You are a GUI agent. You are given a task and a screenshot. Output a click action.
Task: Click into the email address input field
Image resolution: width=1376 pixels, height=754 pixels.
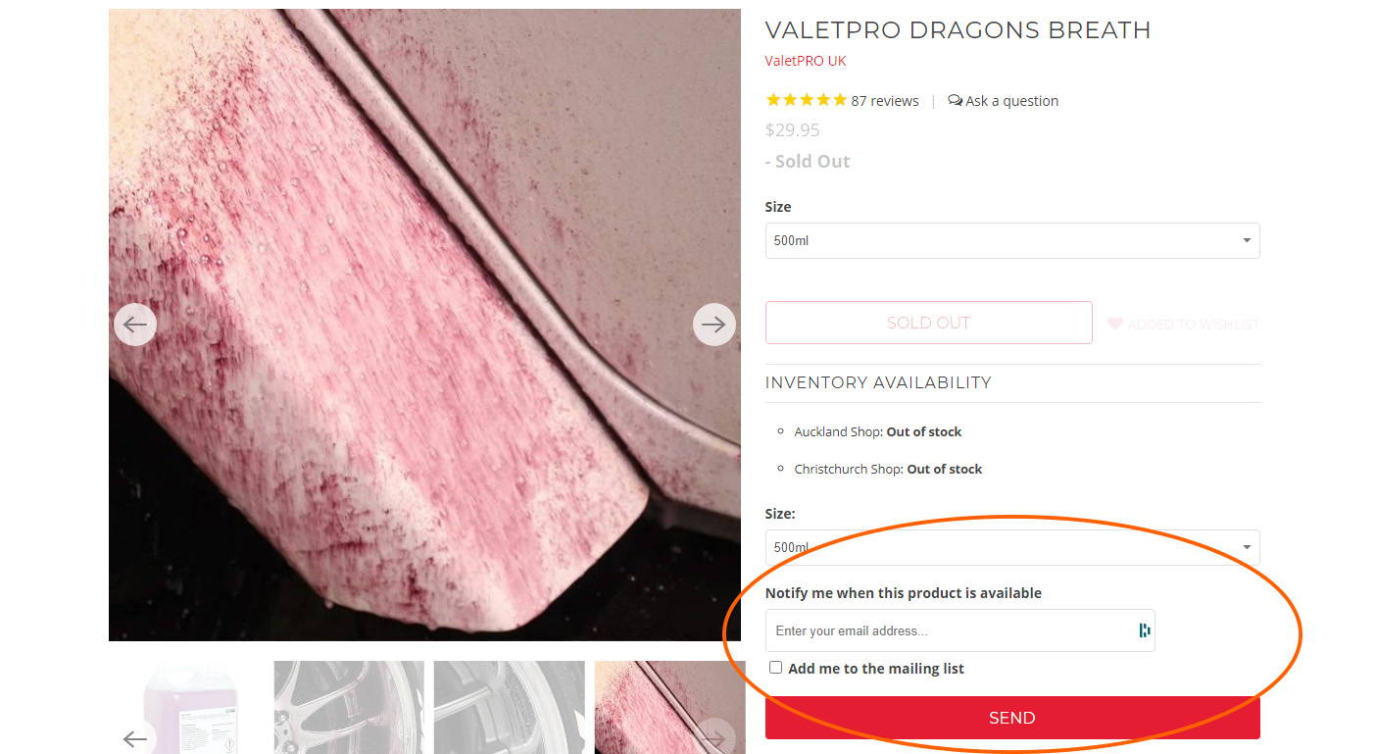951,630
